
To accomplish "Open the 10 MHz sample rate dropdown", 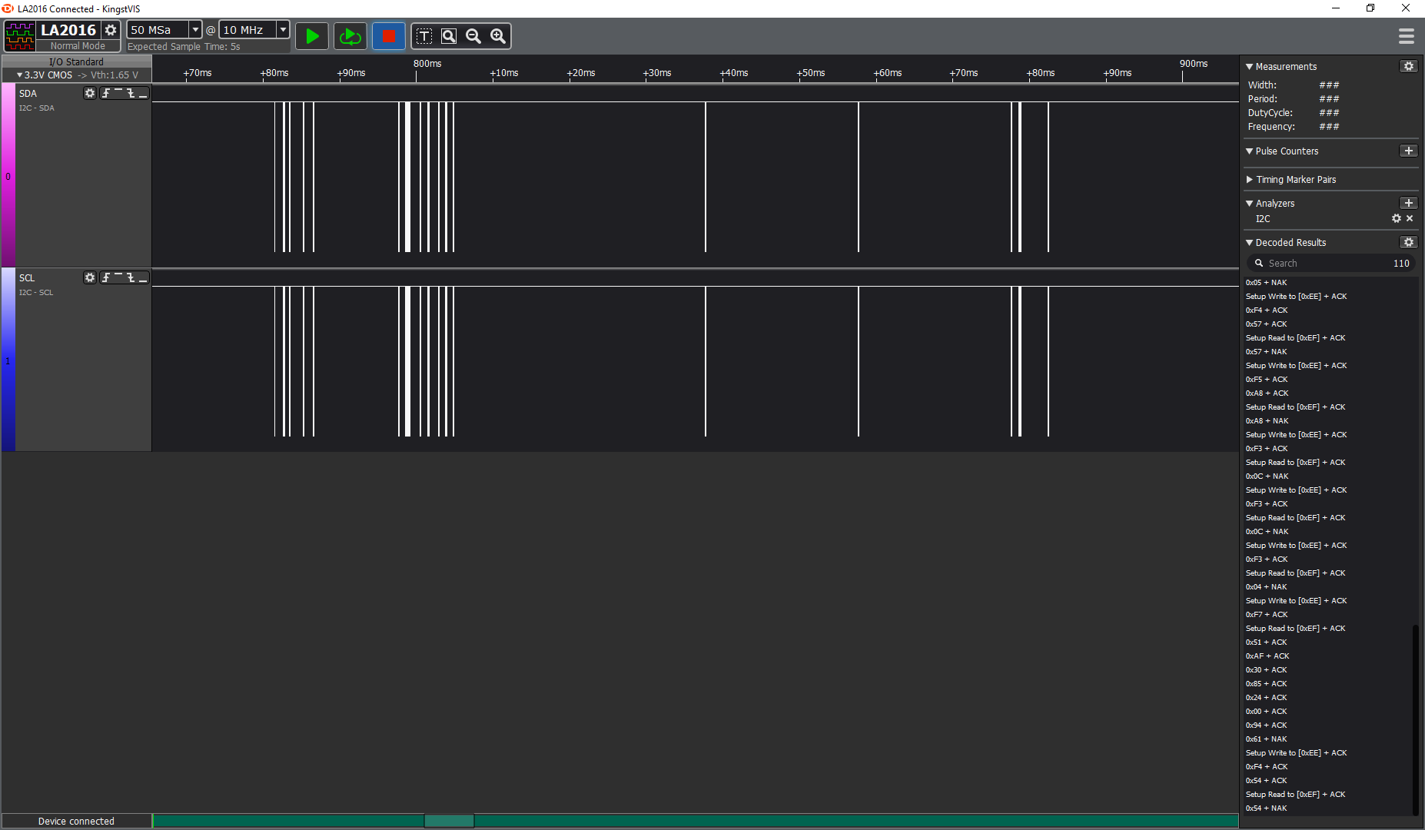I will click(283, 30).
